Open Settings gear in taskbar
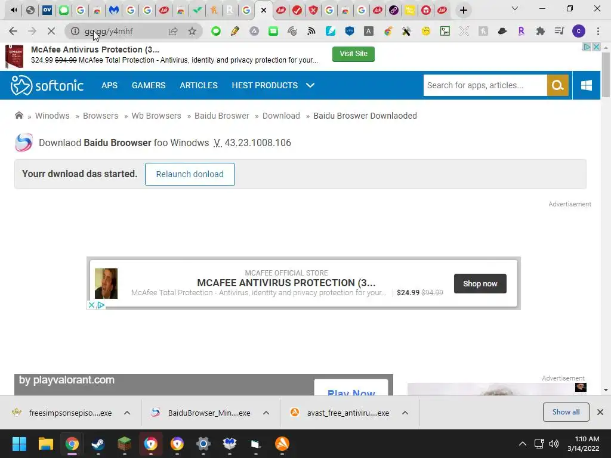The width and height of the screenshot is (611, 458). [x=203, y=444]
